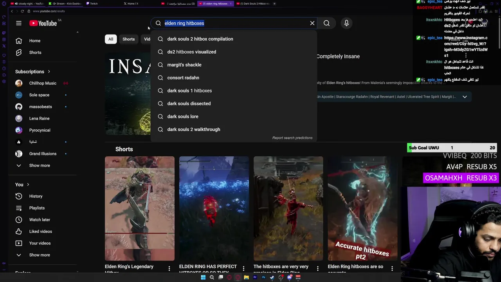
Task: Click the YouTube logo
Action: tap(43, 23)
